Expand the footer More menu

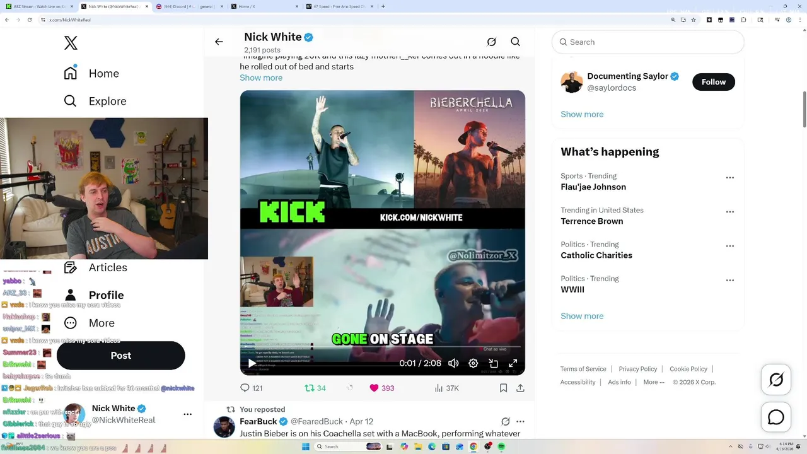(x=653, y=382)
